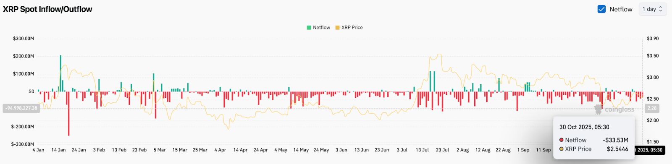672x164 pixels.
Task: Click the $2.50 price axis label
Action: (x=653, y=99)
